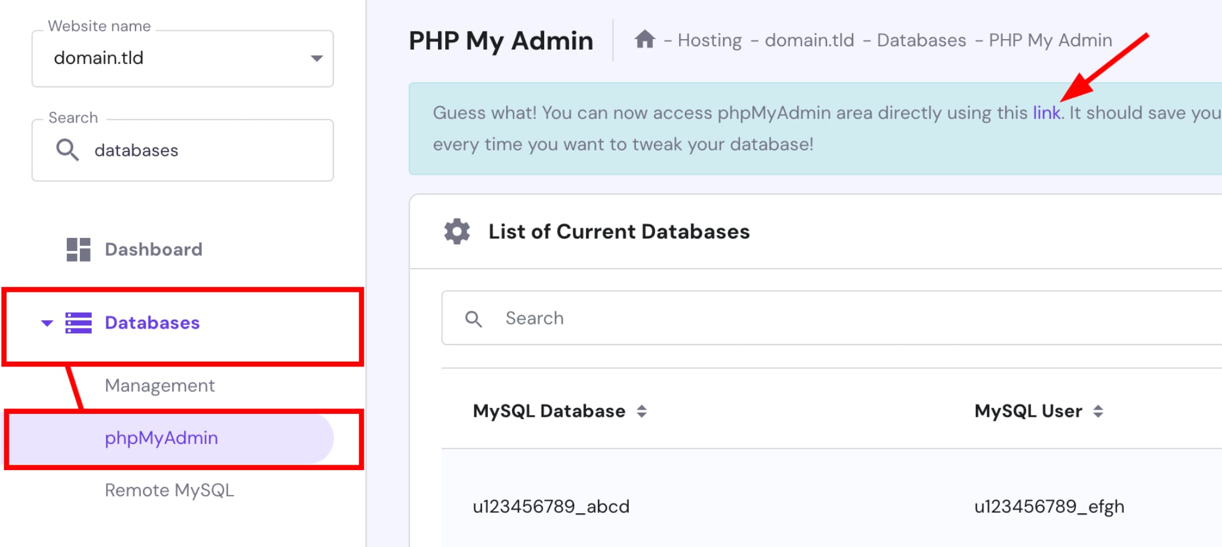Click the sort icon next to MySQL User
The width and height of the screenshot is (1222, 547).
pyautogui.click(x=1100, y=411)
